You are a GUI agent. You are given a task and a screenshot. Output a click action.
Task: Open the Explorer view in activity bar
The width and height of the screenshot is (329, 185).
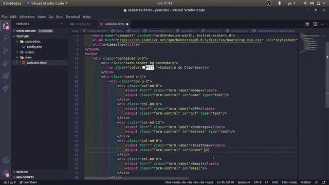6,26
